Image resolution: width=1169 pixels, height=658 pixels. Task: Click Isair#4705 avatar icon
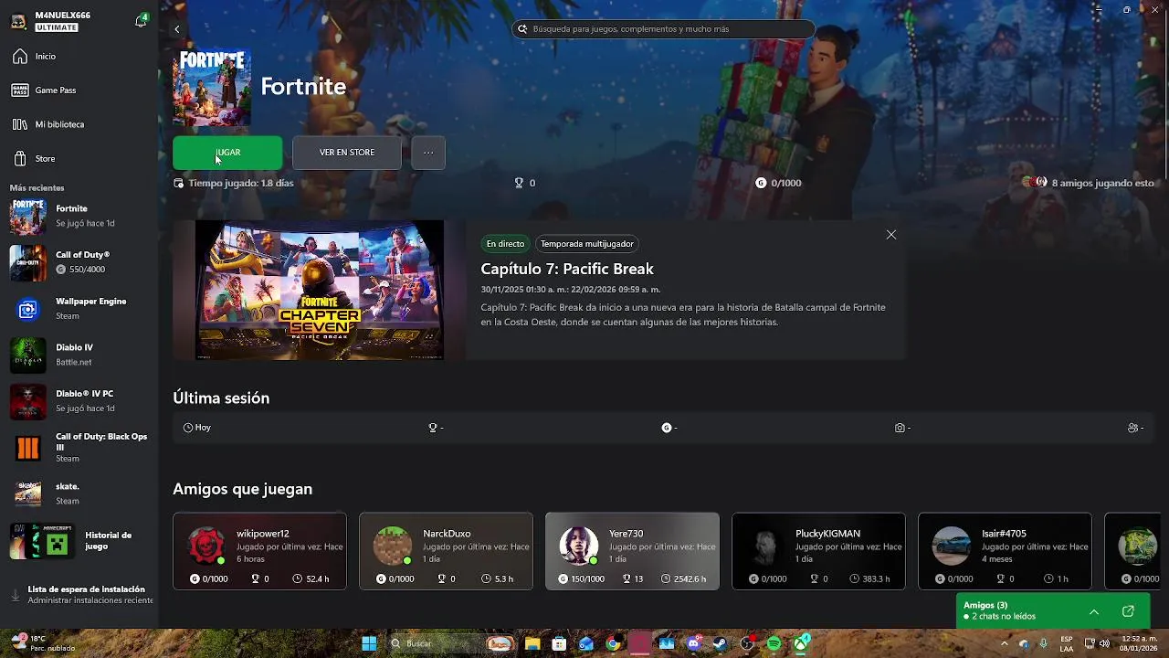(952, 546)
